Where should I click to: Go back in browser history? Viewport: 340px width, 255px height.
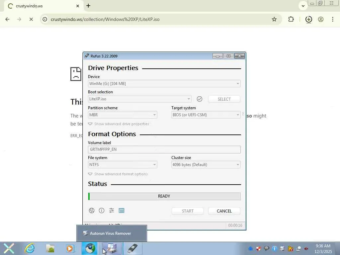pyautogui.click(x=7, y=19)
